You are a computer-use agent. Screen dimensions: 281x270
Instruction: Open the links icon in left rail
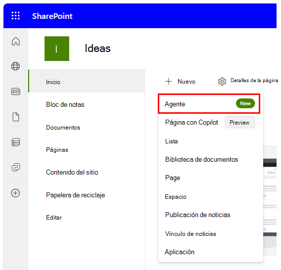point(16,167)
